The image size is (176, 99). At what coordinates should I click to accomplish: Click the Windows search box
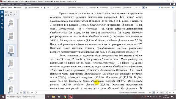[25, 97]
